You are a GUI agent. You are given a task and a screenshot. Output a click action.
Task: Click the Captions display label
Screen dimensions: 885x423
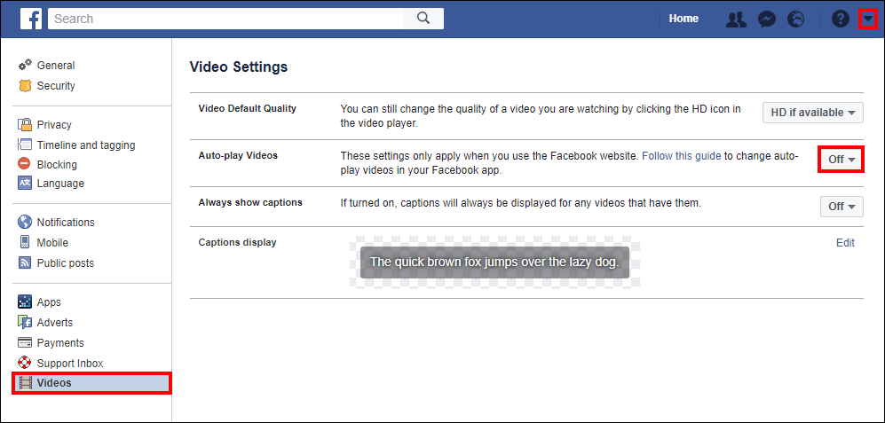tap(238, 242)
